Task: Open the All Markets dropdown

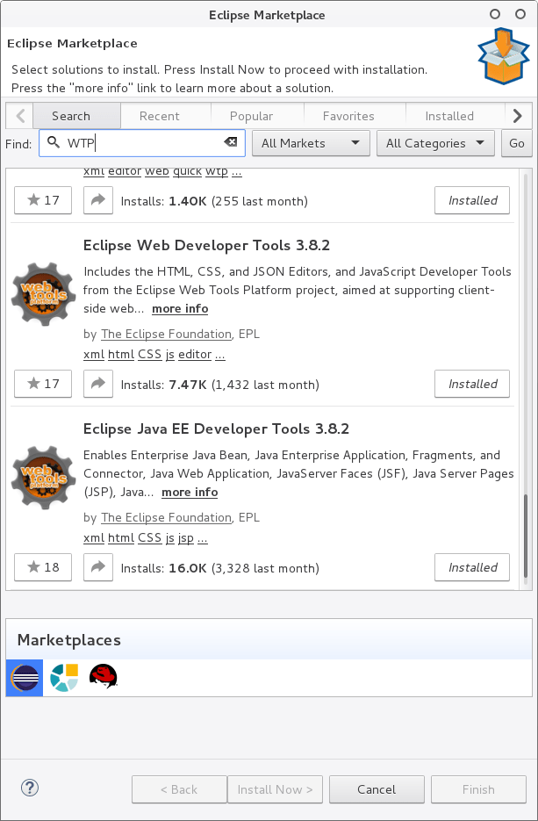Action: 311,143
